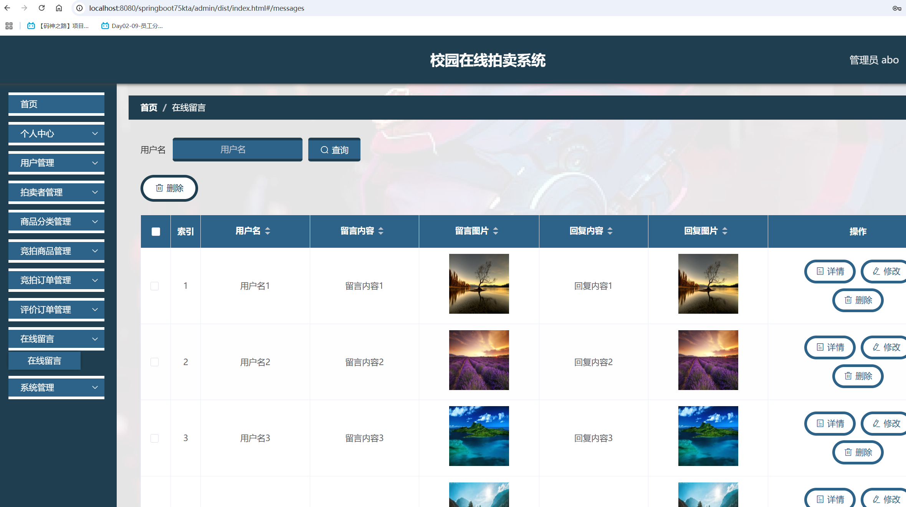
Task: Expand the 评价订单管理 menu chevron
Action: point(95,309)
